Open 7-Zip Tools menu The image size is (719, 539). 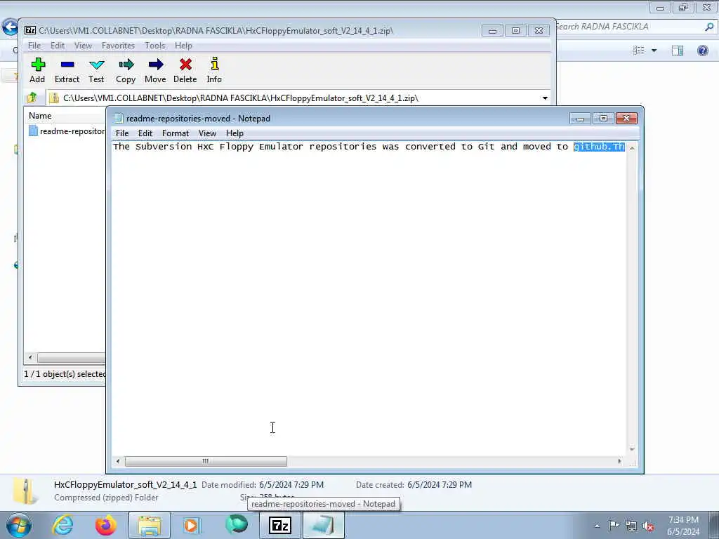155,46
